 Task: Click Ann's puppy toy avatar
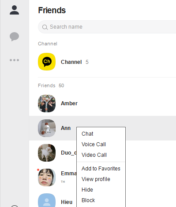point(47,128)
